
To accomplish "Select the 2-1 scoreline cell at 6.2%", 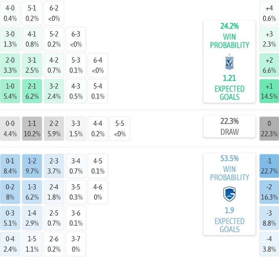I will (x=32, y=91).
